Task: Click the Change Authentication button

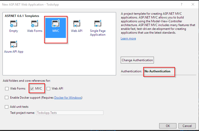Action: pos(137,60)
